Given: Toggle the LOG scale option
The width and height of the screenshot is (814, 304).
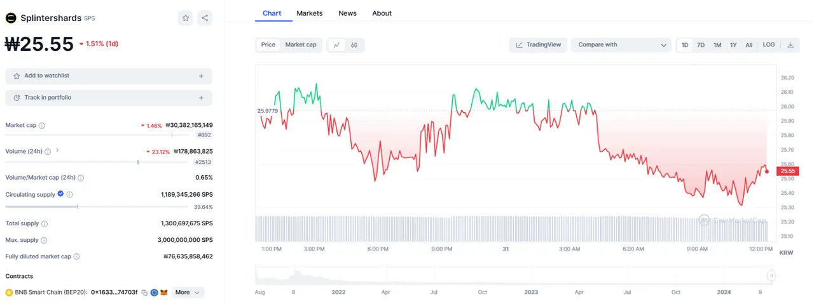Looking at the screenshot, I should (x=769, y=45).
